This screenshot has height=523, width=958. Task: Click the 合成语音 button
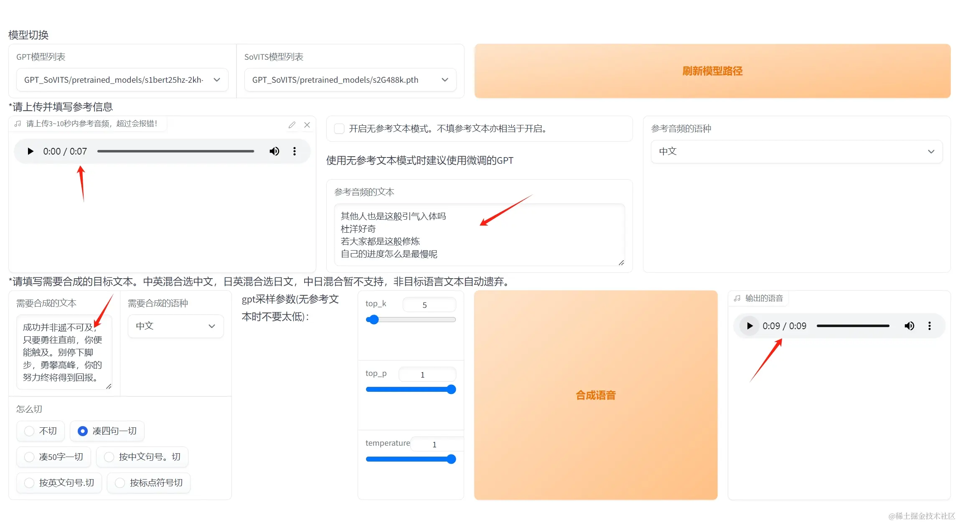point(596,395)
